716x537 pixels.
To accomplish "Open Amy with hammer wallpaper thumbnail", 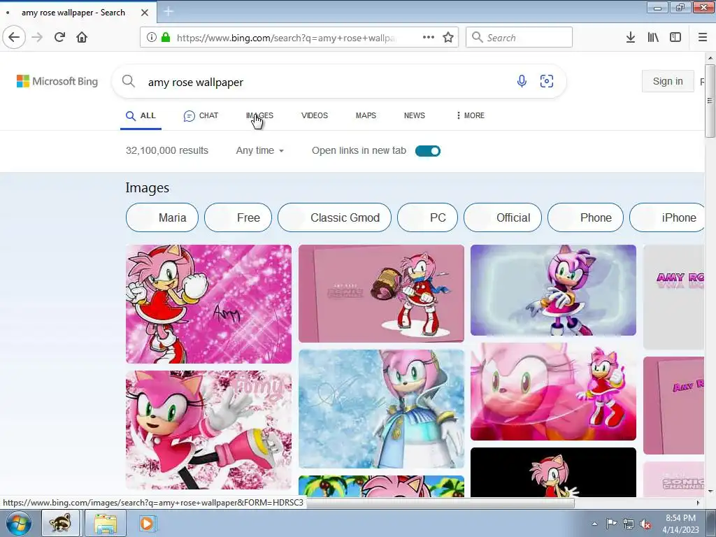I will pos(381,294).
